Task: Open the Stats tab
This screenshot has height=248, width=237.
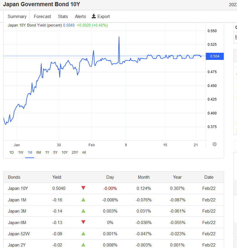Action: (63, 17)
